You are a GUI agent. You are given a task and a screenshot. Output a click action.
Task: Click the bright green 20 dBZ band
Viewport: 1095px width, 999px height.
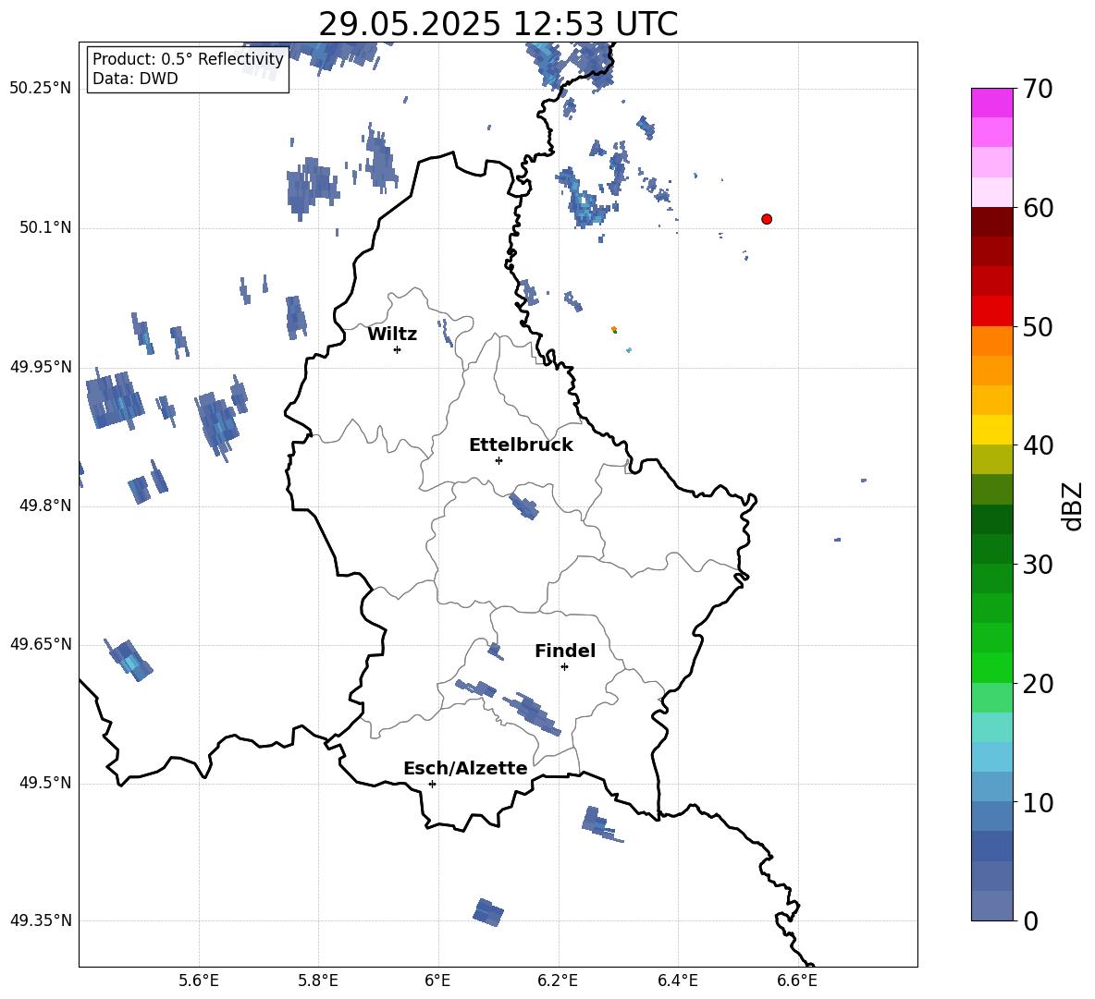[991, 667]
